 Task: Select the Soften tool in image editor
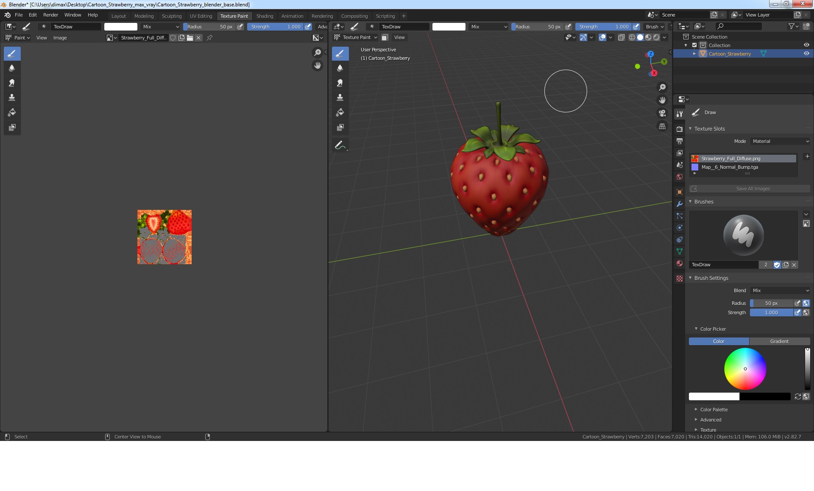point(12,68)
